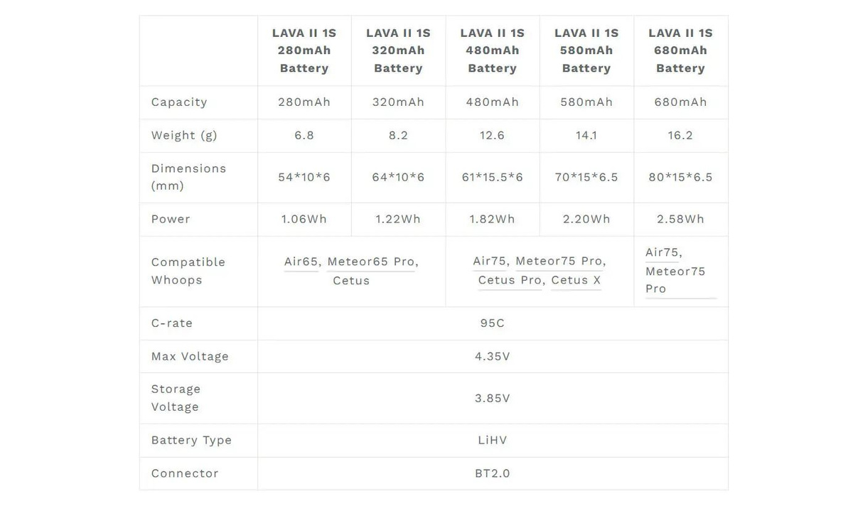The image size is (853, 511).
Task: Select the LAVA II 1S 680mAh Battery header
Action: 680,50
